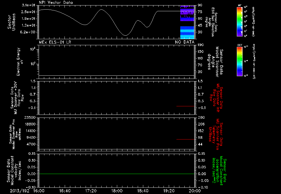The width and height of the screenshot is (281, 194).
Task: Click the NF units label cnts/(cm**2-sr-sec)
Action: tap(253, 21)
